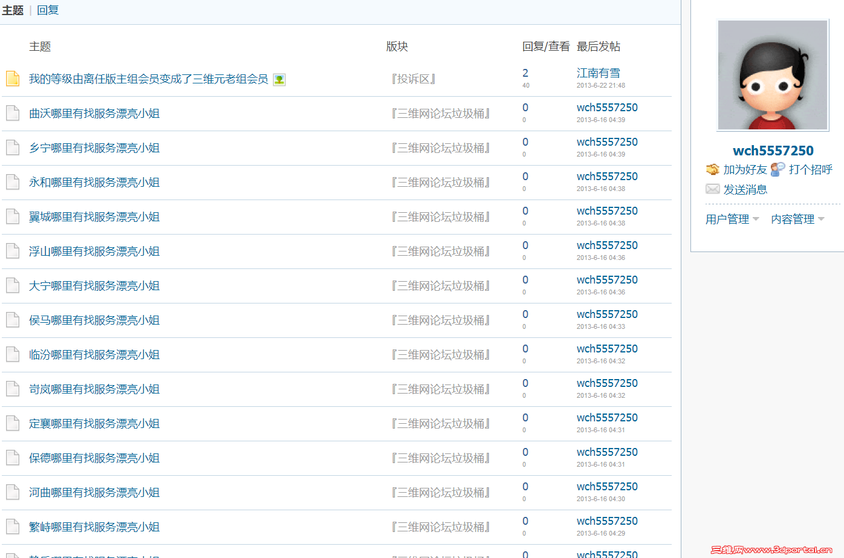Click the image attachment icon after the first topic title
This screenshot has width=844, height=558.
coord(278,79)
